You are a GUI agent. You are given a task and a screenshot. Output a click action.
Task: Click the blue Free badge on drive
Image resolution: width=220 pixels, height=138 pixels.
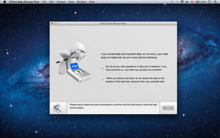tap(75, 66)
